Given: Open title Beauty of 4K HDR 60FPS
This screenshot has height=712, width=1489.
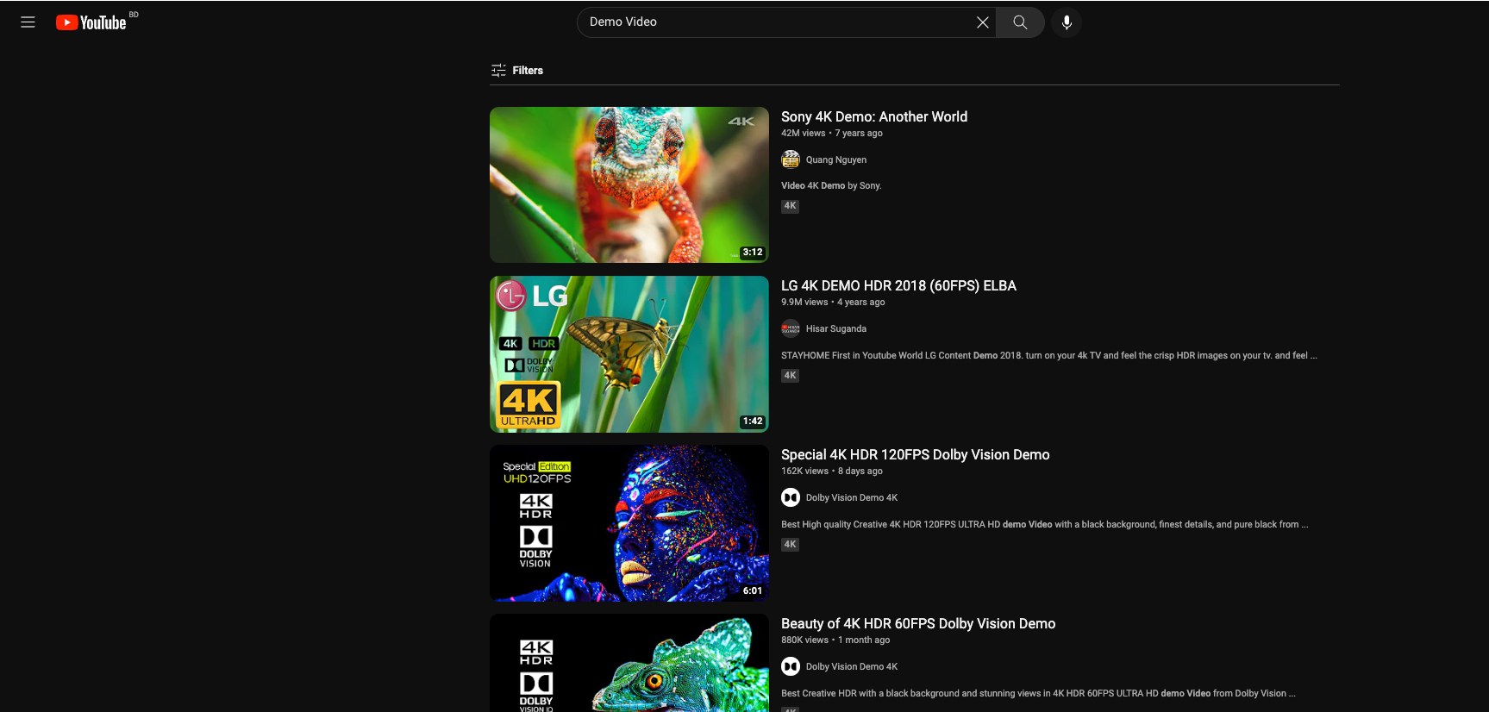Looking at the screenshot, I should [918, 623].
